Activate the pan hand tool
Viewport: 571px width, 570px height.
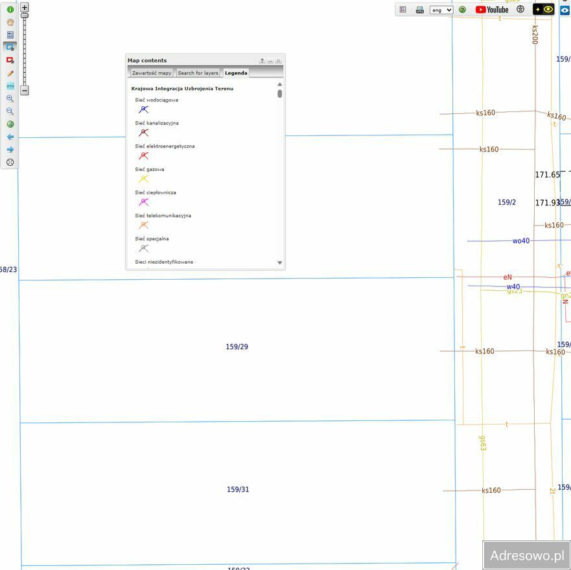click(10, 22)
